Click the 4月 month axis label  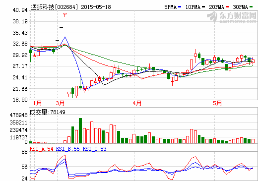pos(137,104)
